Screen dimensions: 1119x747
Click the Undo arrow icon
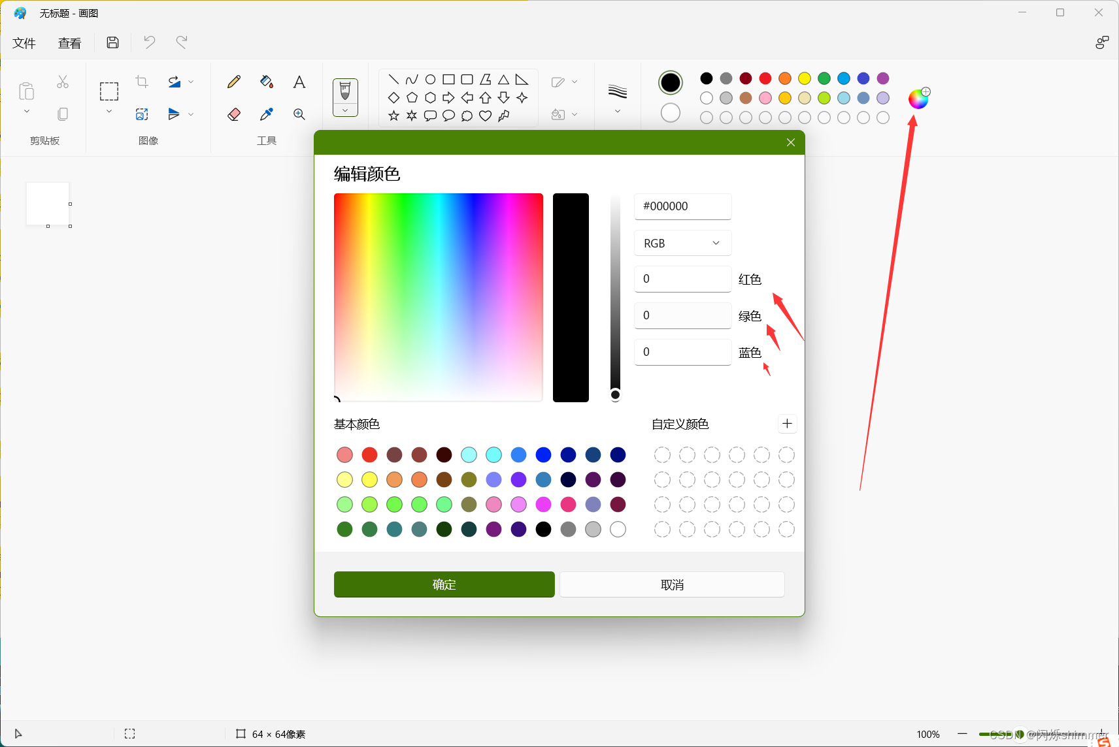(149, 42)
